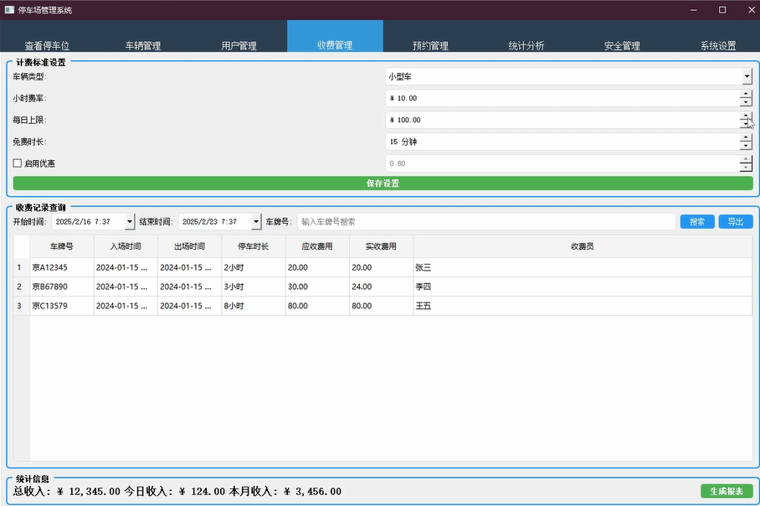The width and height of the screenshot is (760, 506).
Task: Click the 李四 cashier cell
Action: click(x=583, y=287)
